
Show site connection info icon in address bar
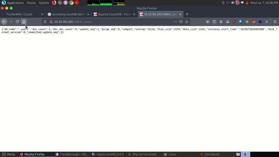coord(51,22)
